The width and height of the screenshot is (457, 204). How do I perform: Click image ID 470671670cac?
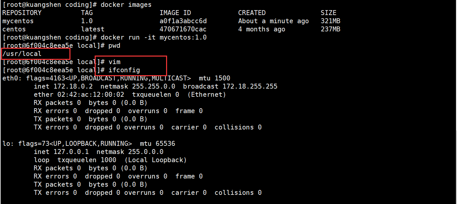183,29
